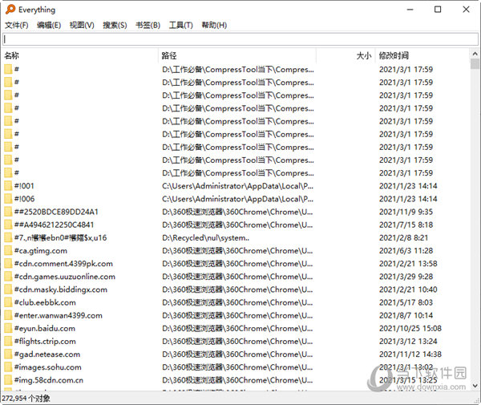Select the #cdn.masky.biddingx.com entry
This screenshot has width=481, height=405.
pyautogui.click(x=61, y=290)
